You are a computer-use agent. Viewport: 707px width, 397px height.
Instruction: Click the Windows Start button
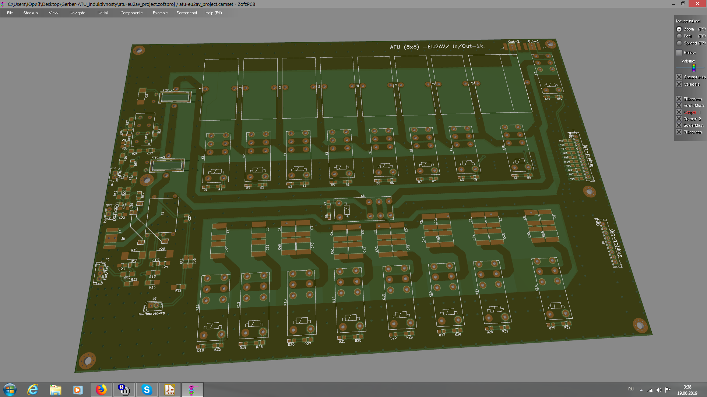click(x=10, y=390)
